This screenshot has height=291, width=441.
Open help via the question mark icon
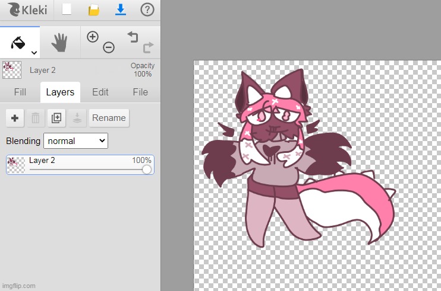pos(147,10)
